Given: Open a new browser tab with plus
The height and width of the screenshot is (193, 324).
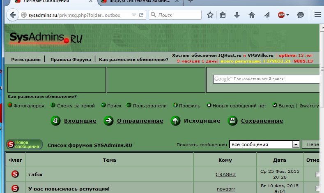Looking at the screenshot, I should click(191, 2).
